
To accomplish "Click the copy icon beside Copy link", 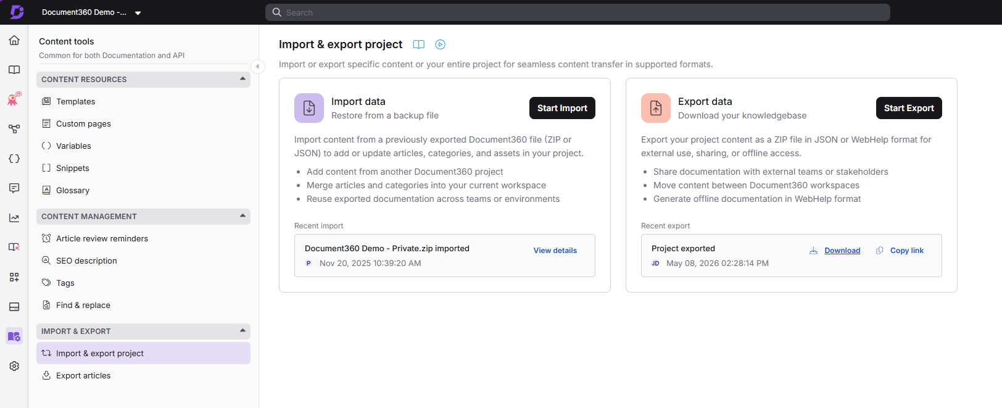I will point(880,251).
